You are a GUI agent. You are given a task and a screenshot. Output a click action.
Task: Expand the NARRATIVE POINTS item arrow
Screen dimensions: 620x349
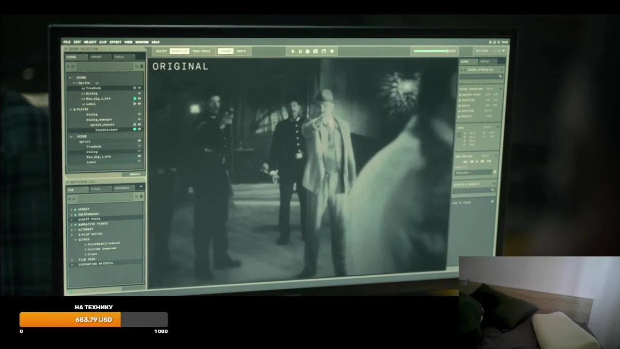click(x=72, y=224)
